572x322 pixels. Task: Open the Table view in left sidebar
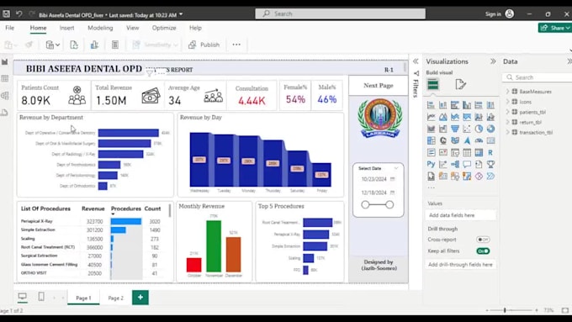click(x=5, y=78)
